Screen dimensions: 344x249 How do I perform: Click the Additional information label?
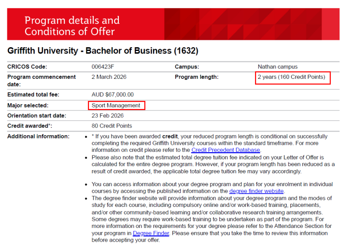pos(39,137)
